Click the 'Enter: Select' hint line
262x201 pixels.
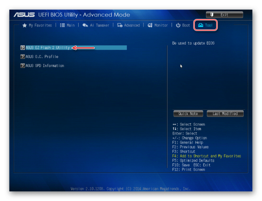tap(185, 133)
